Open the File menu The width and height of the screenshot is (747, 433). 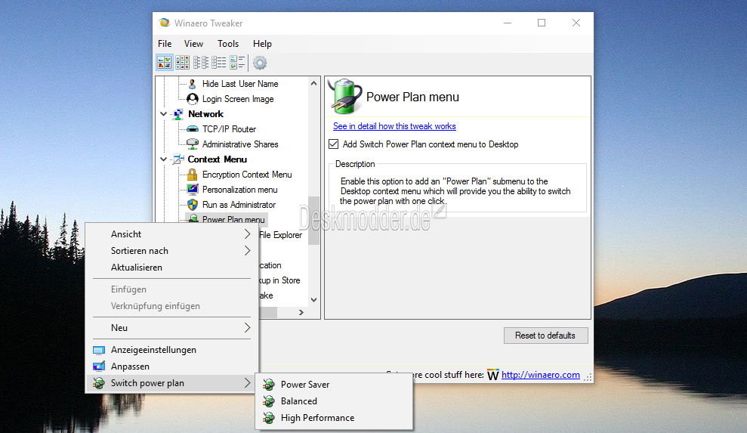165,44
